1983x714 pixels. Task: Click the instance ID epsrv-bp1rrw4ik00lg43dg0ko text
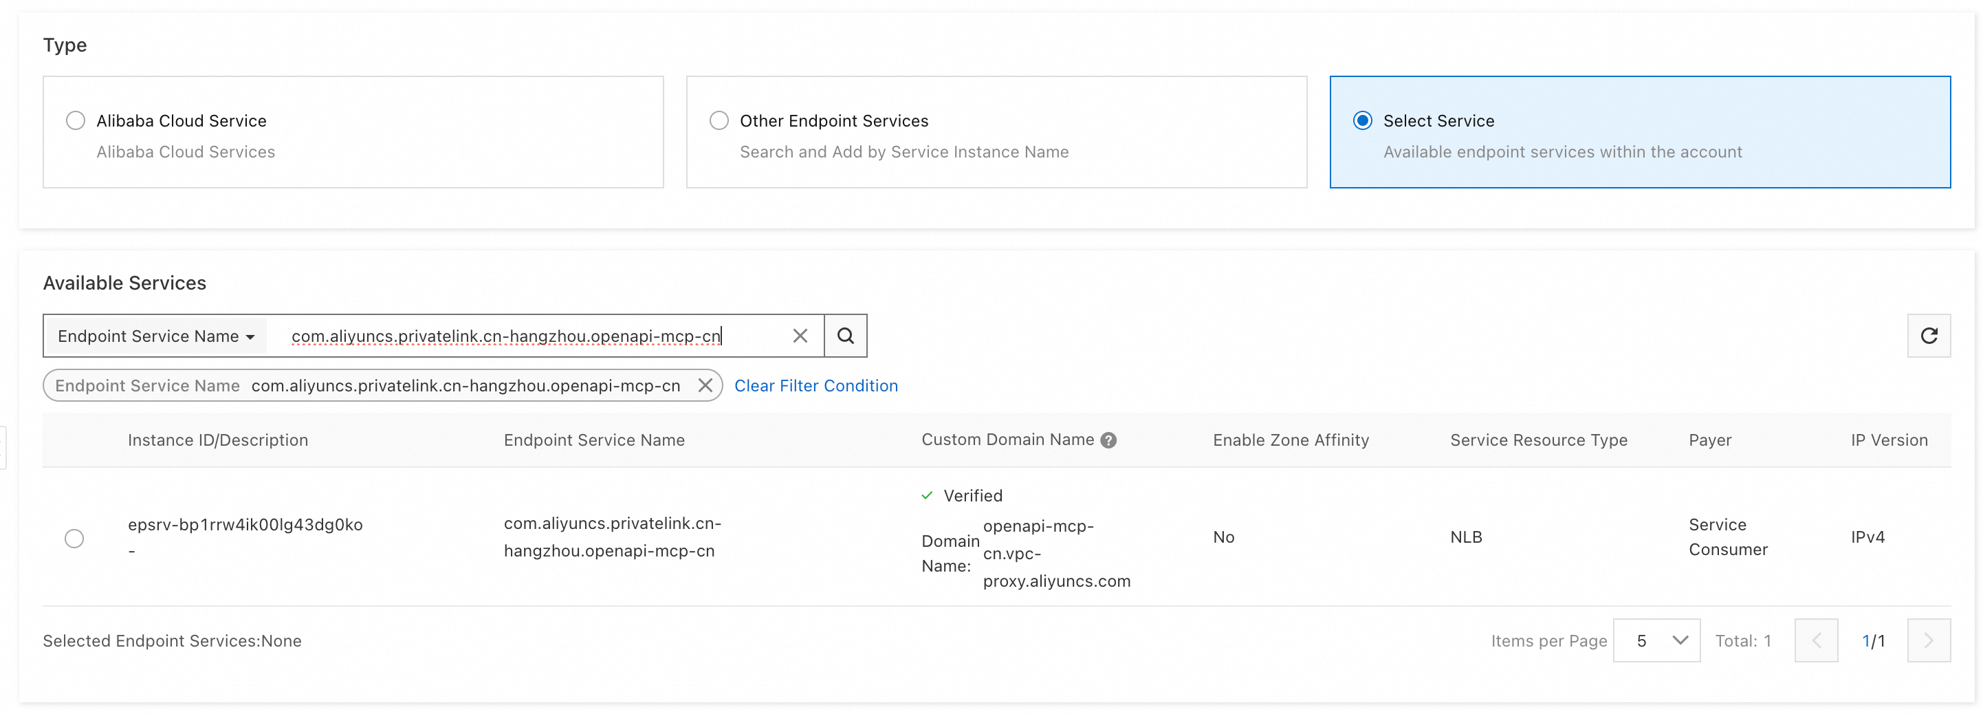point(245,525)
